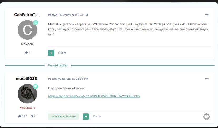
Task: Open the support.kaspersky.com KSDE link
Action: (x=94, y=96)
